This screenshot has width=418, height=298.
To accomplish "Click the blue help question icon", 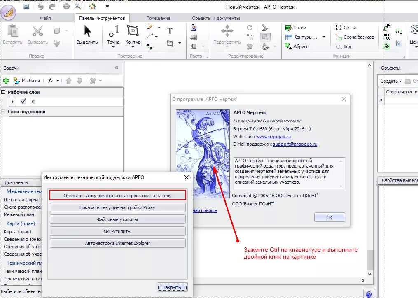I will pyautogui.click(x=369, y=294).
